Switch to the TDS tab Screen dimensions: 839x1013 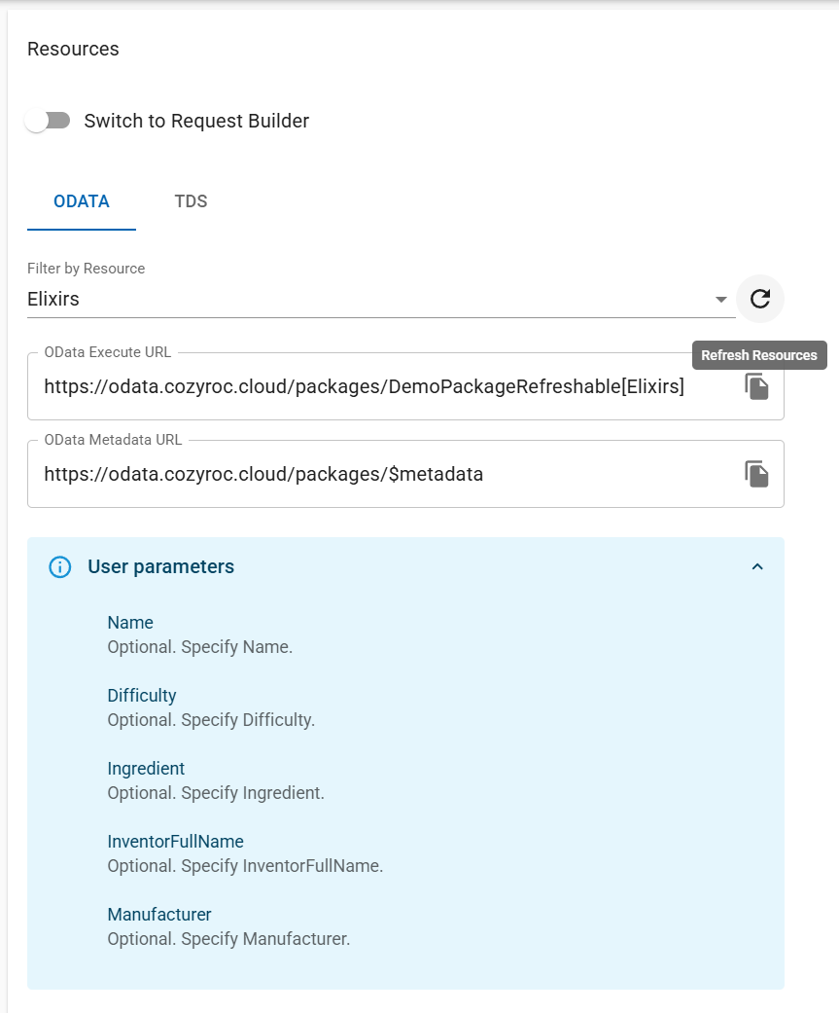[191, 201]
